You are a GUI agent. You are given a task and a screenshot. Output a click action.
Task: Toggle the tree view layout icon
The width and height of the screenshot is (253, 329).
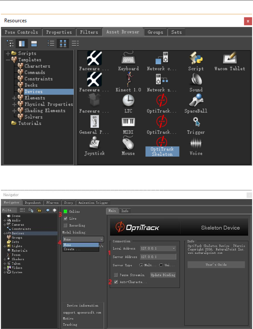pyautogui.click(x=10, y=44)
